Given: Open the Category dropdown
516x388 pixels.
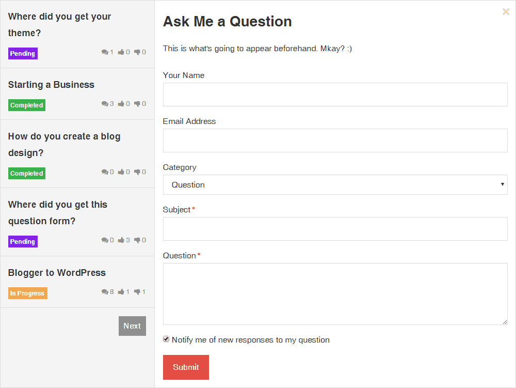Looking at the screenshot, I should pyautogui.click(x=335, y=185).
